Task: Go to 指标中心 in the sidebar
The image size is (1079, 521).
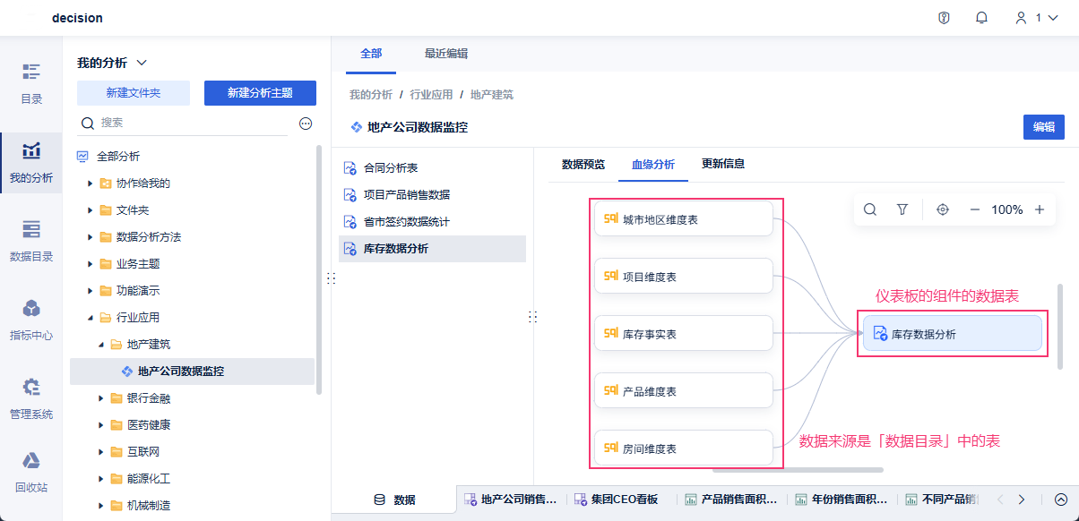Action: (x=31, y=320)
